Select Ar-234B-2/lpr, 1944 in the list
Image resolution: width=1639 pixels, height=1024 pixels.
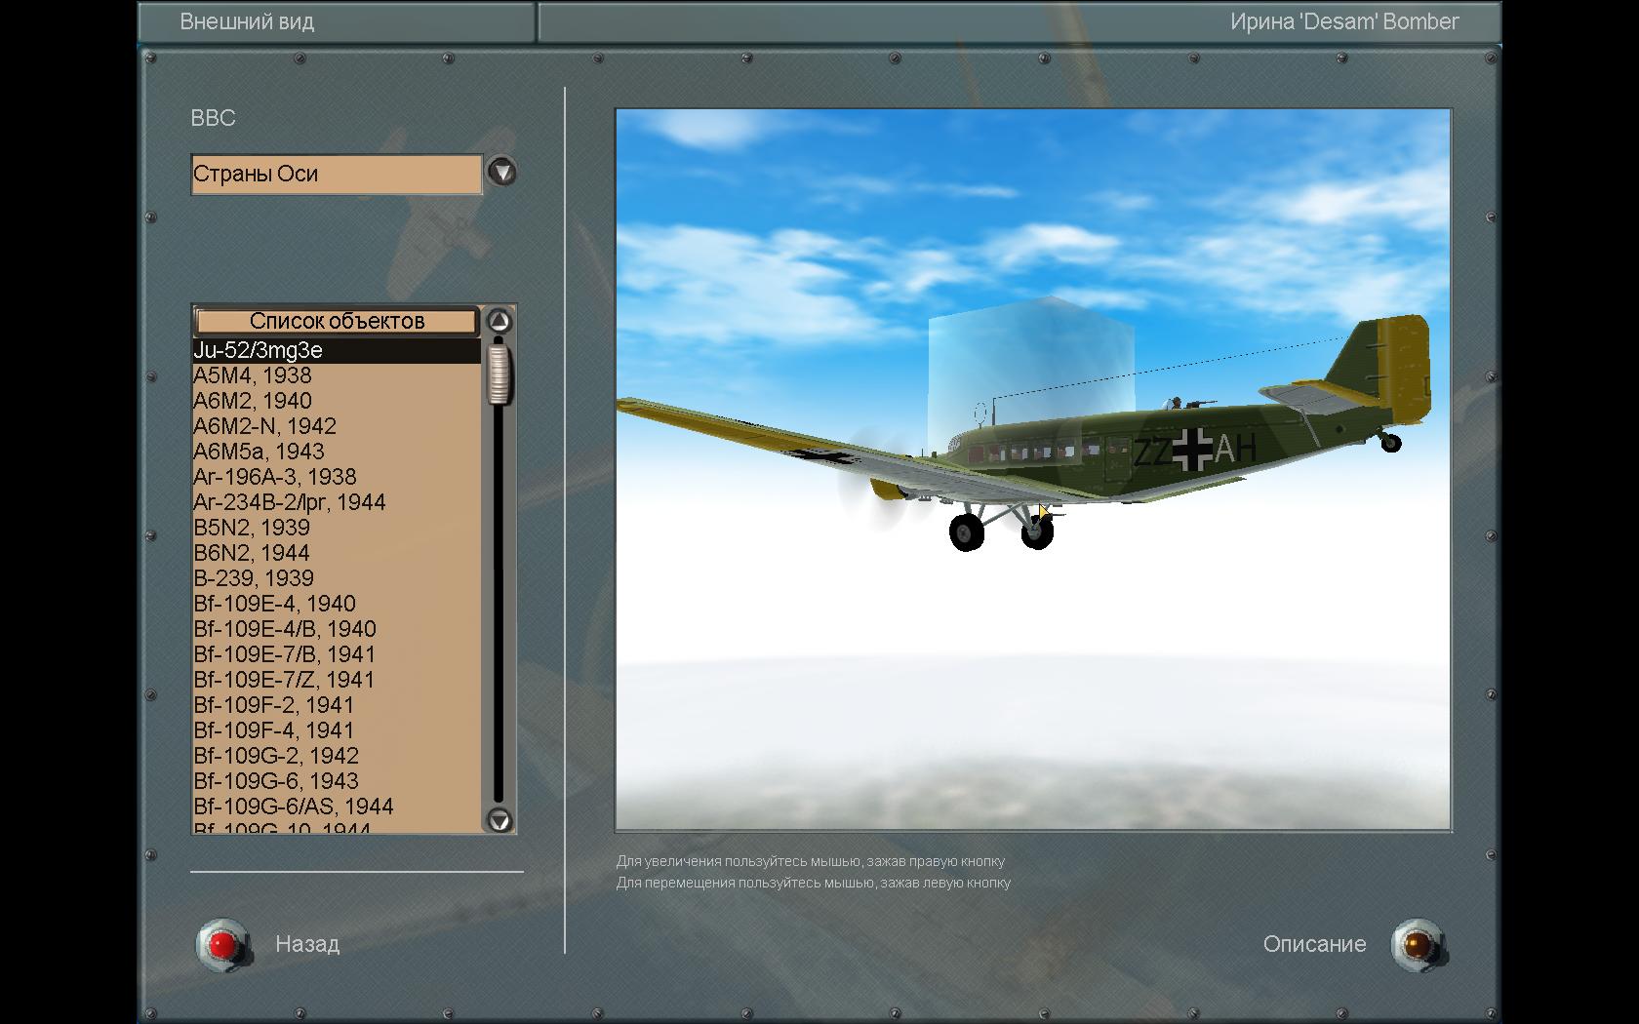[x=337, y=502]
